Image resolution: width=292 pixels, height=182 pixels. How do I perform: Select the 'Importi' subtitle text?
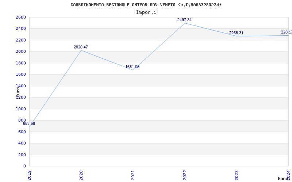(146, 12)
